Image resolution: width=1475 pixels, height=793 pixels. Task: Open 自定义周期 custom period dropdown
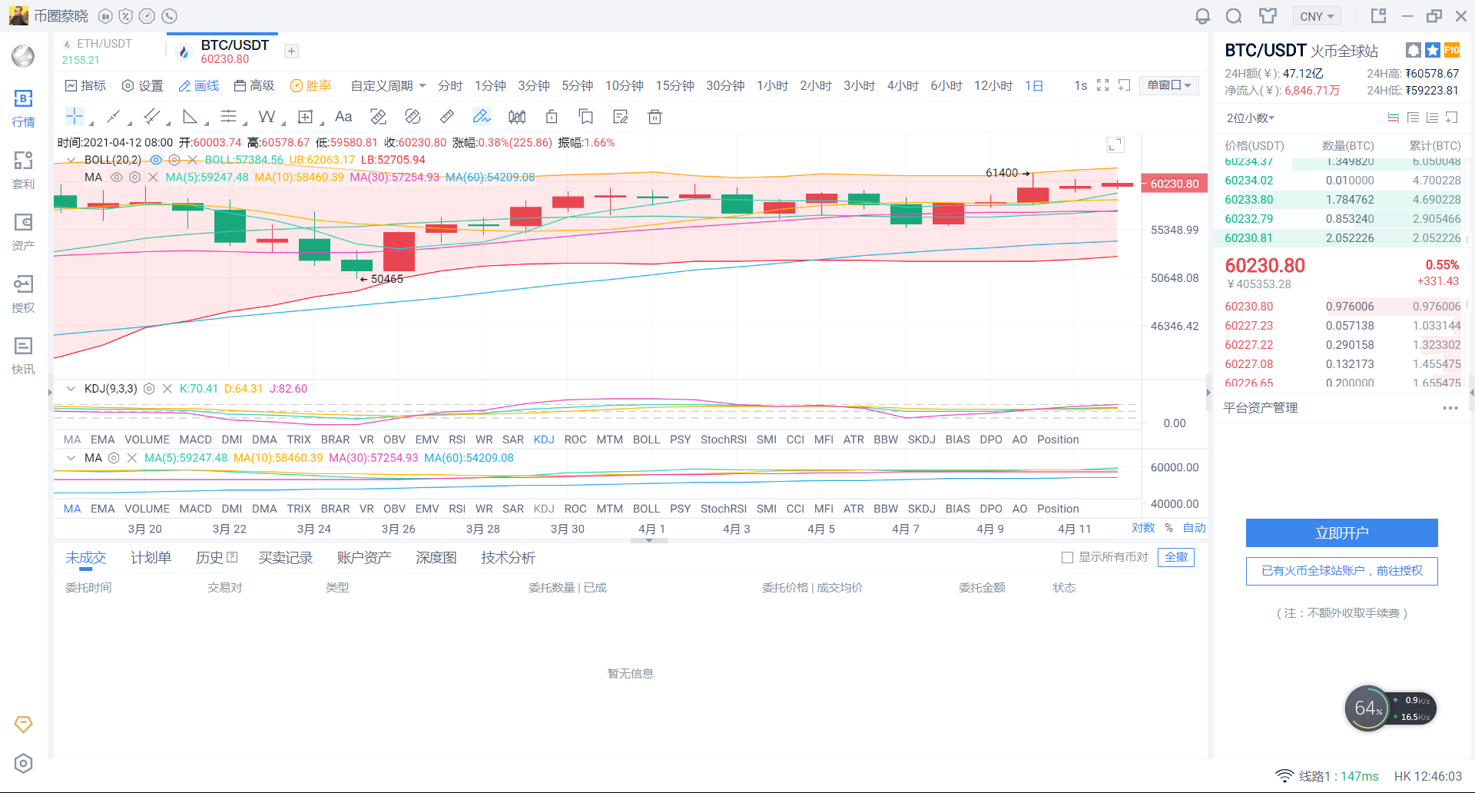388,85
